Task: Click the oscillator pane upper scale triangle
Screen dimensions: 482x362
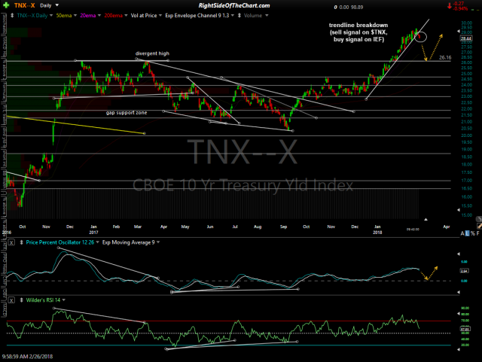Action: (459, 254)
